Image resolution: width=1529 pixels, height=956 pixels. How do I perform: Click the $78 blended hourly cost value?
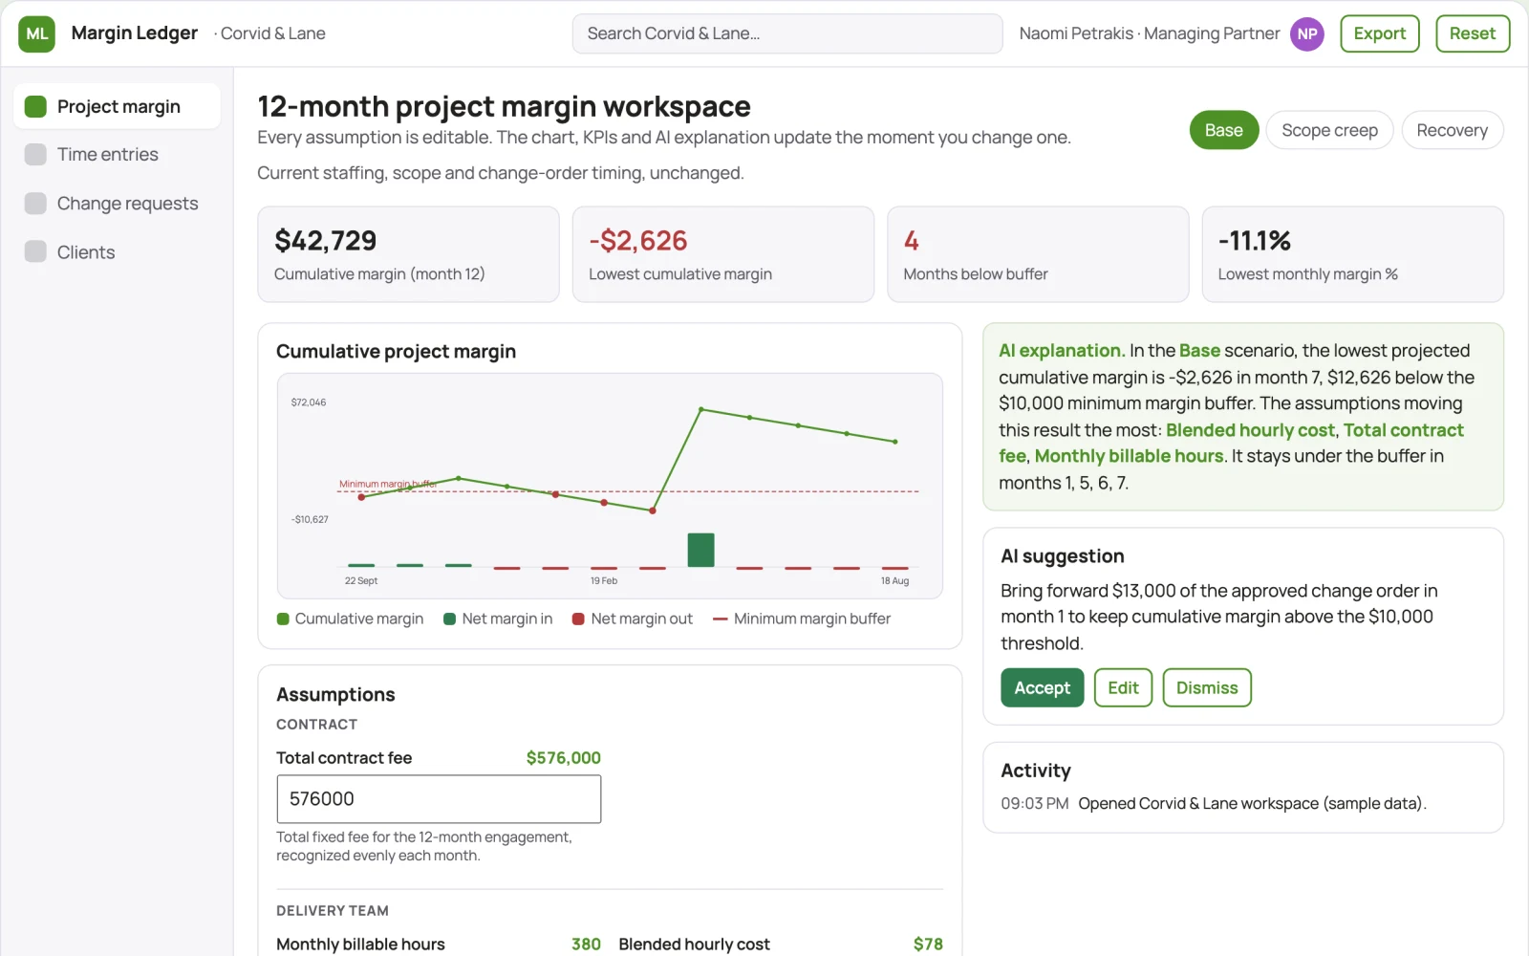[928, 945]
